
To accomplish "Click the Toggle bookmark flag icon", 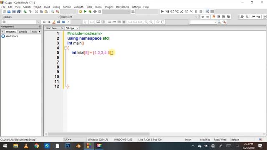I will point(214,17).
